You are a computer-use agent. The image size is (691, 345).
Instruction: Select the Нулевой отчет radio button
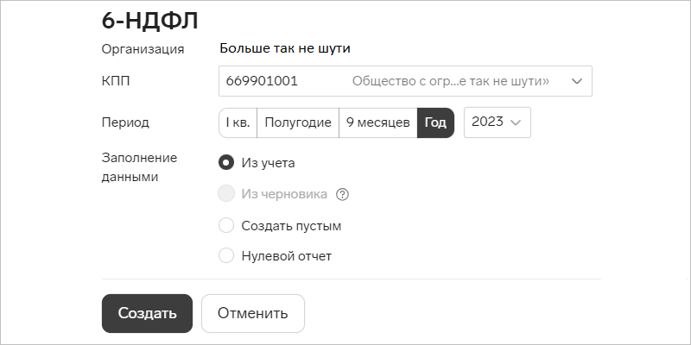226,255
